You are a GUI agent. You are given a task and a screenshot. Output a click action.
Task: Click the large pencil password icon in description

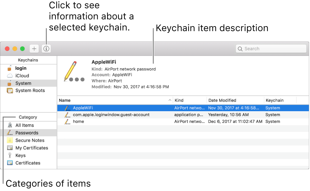coord(74,72)
